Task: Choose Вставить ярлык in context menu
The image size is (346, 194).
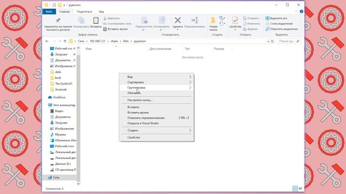Action: coord(157,113)
